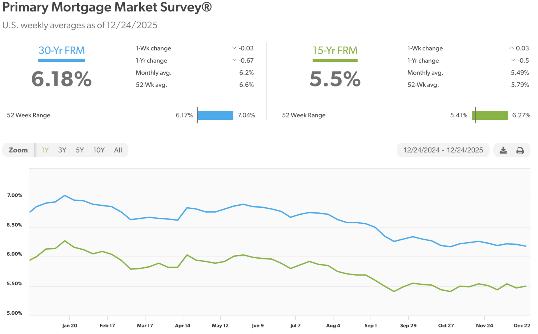
Task: Click the down chevron beside -0.5
Action: (x=513, y=60)
